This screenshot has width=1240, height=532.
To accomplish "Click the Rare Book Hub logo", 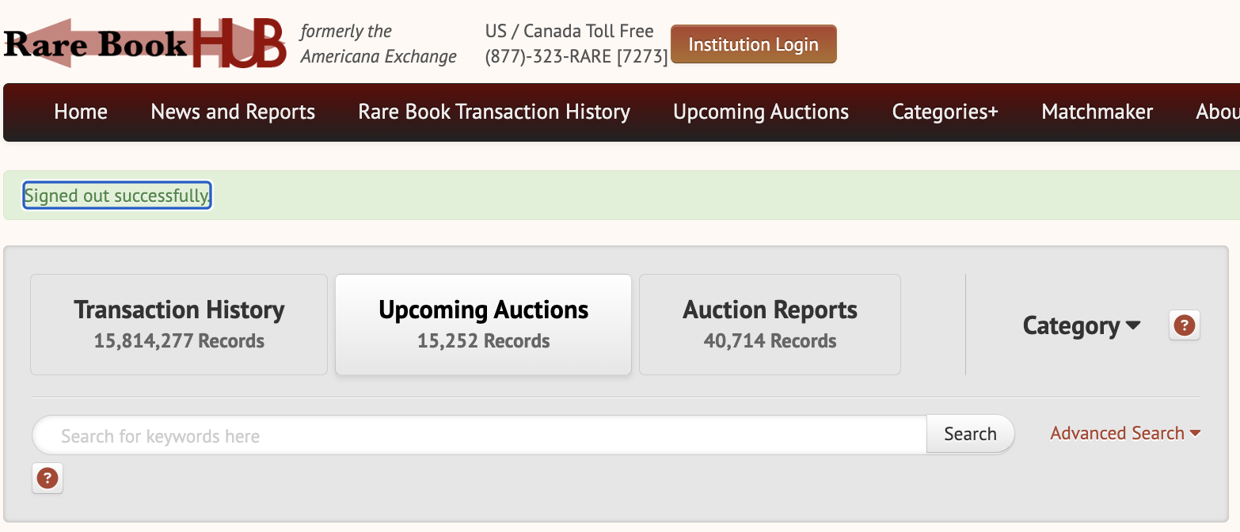I will tap(145, 44).
